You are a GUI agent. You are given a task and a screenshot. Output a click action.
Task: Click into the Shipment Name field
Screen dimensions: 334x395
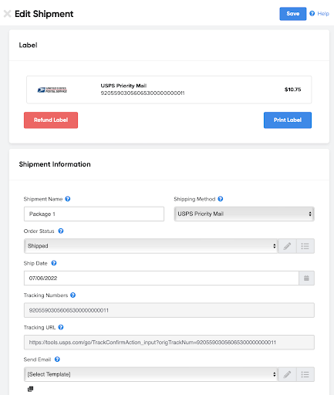tap(94, 214)
